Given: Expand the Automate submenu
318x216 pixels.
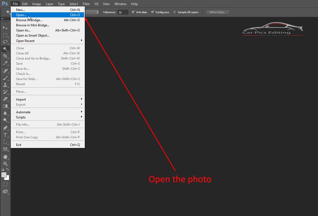Looking at the screenshot, I should (48, 112).
